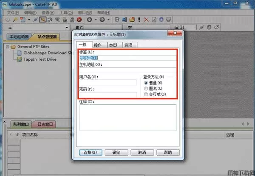This screenshot has height=176, width=255.
Task: Click the connect plug icon in main toolbar
Action: point(35,20)
